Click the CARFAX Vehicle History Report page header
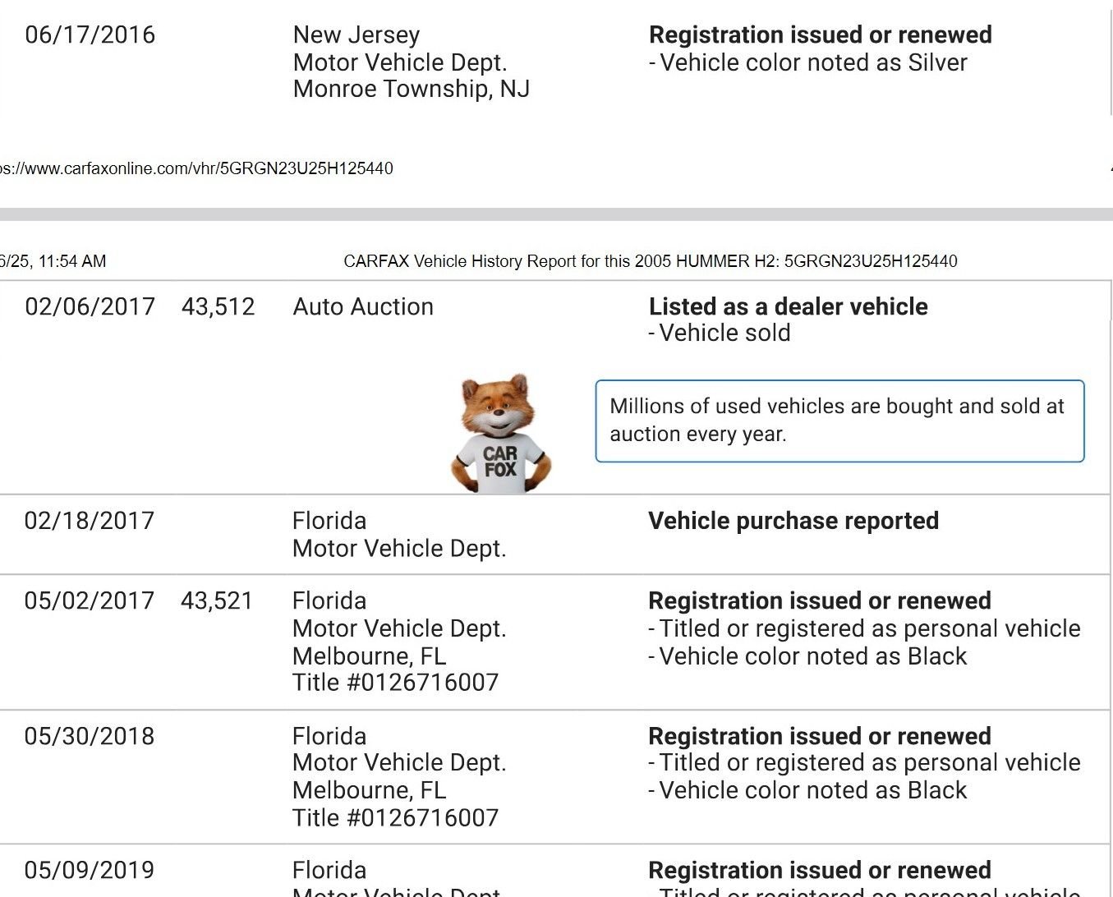Image resolution: width=1113 pixels, height=897 pixels. [650, 261]
